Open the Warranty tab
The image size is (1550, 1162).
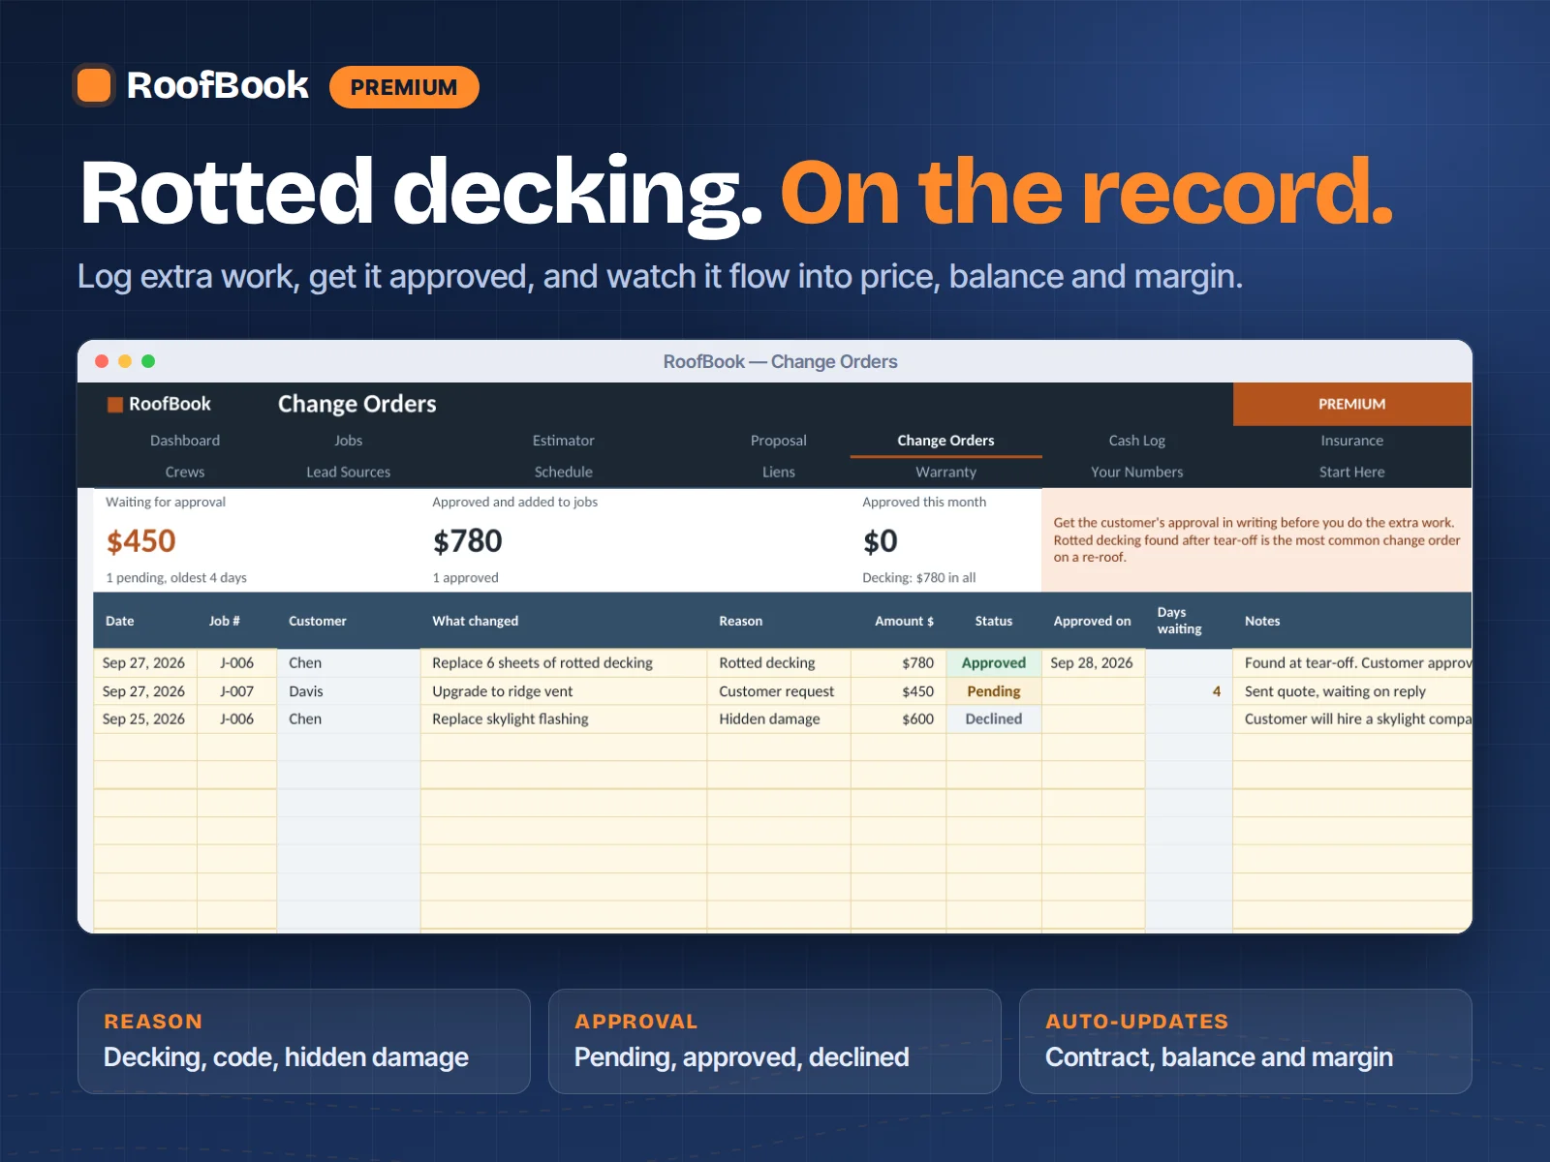(x=946, y=472)
